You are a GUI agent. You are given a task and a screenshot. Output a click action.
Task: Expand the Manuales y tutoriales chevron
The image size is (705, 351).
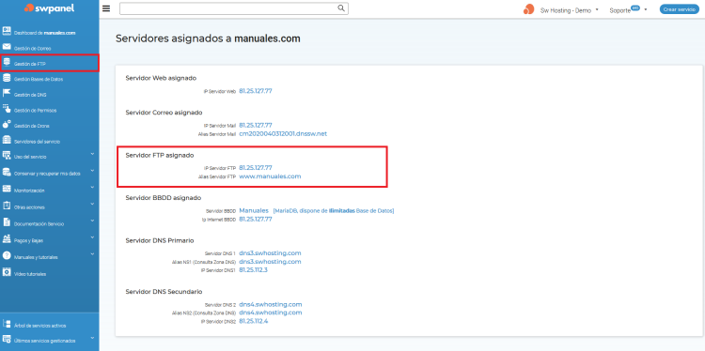(x=92, y=254)
